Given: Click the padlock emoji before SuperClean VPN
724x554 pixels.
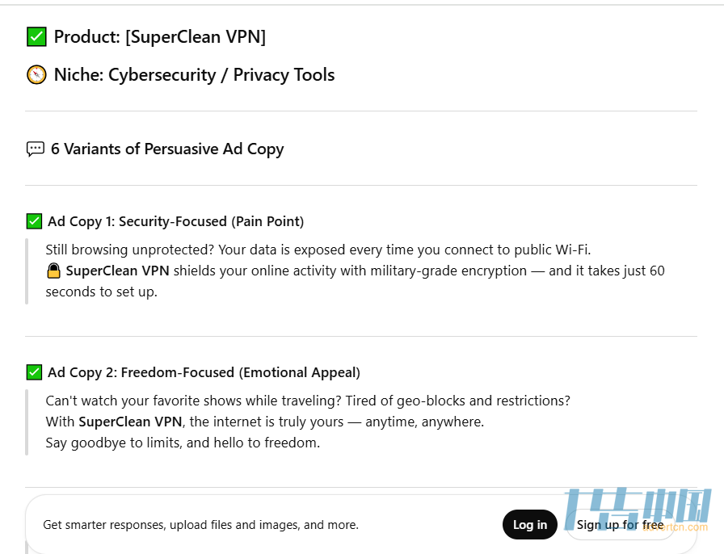Looking at the screenshot, I should coord(53,271).
